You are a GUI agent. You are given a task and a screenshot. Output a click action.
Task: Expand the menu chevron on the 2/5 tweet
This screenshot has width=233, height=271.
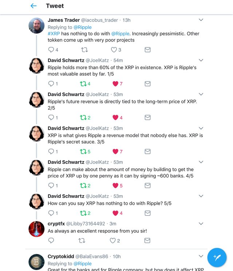[201, 94]
